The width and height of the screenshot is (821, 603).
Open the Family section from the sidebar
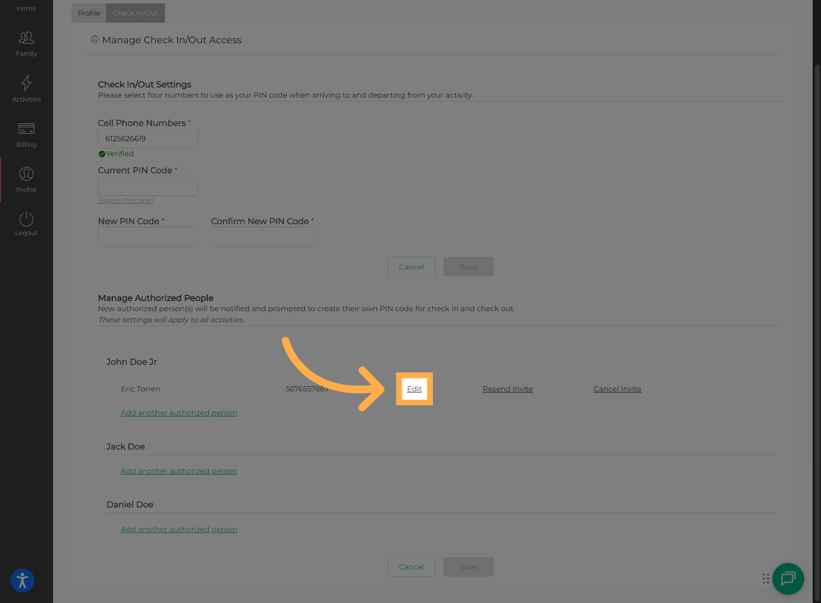(26, 44)
